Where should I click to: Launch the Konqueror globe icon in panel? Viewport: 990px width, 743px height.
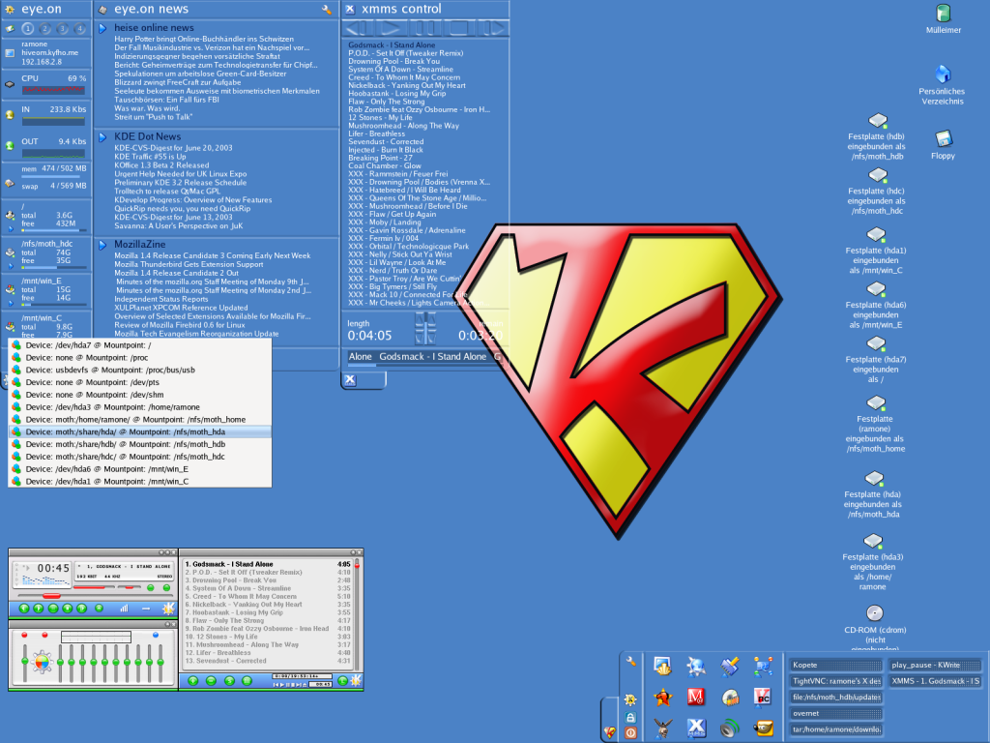point(696,666)
